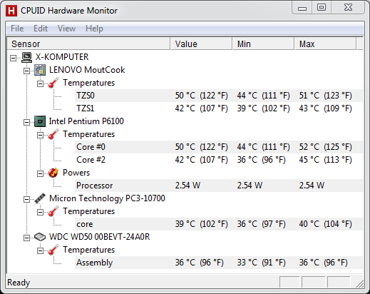Click Core #0 max value 52 °C (125 °F)
Screen dimensions: 370x294
coord(326,147)
